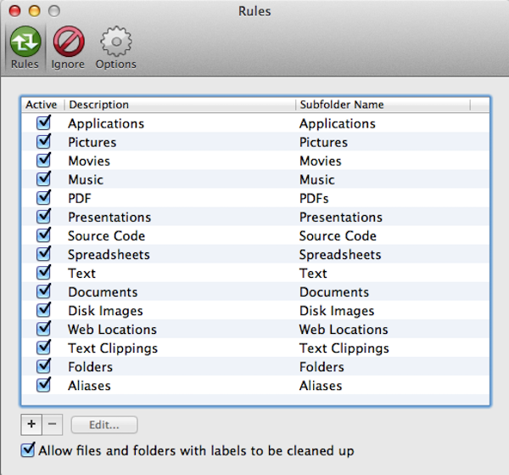Viewport: 509px width, 475px height.
Task: Select the green Rules toolbar icon
Action: click(24, 42)
